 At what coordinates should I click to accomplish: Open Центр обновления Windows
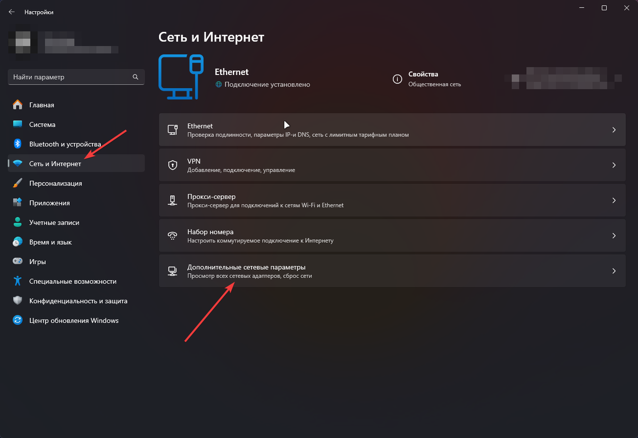[76, 320]
